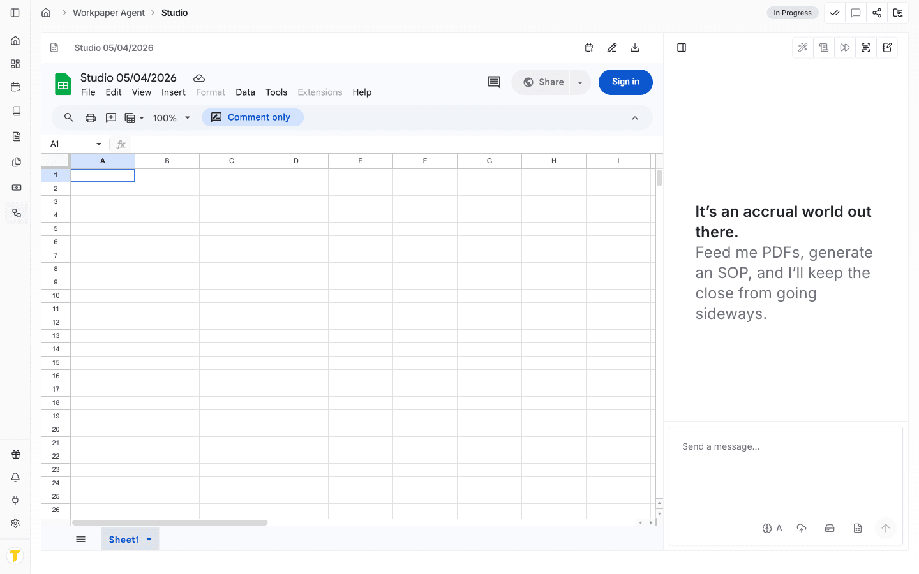Click the horizontal scrollbar of the sheet
The width and height of the screenshot is (919, 574).
(x=170, y=522)
